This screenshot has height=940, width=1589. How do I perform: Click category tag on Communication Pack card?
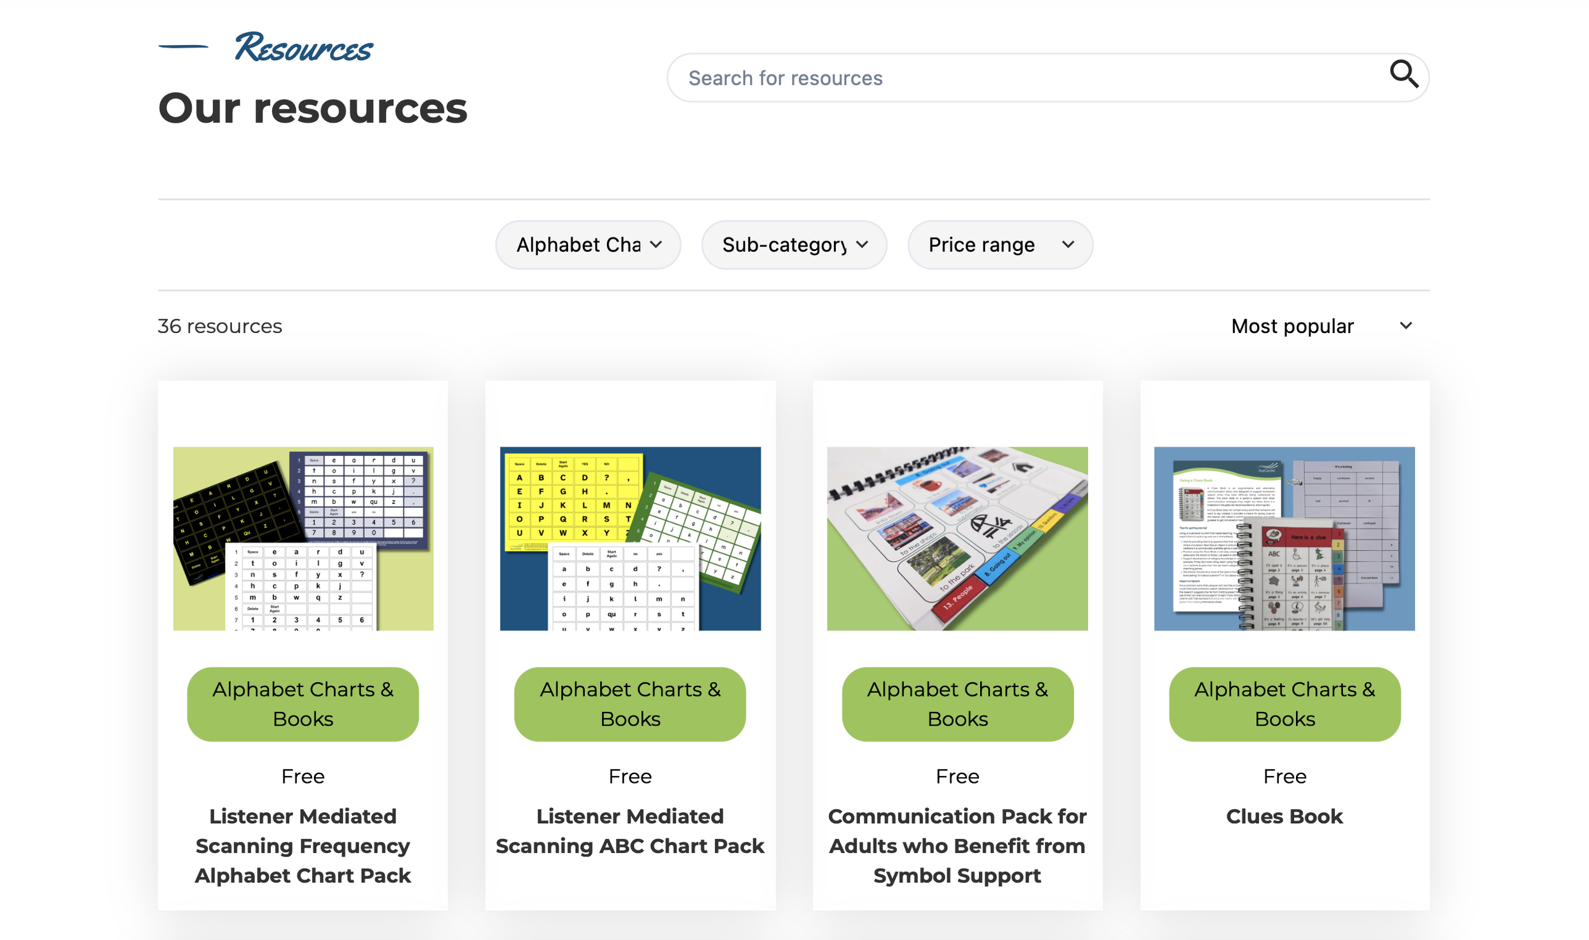point(957,704)
